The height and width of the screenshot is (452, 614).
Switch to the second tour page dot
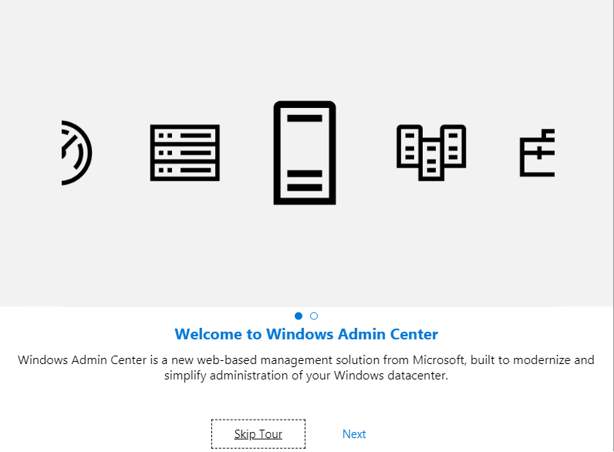[314, 316]
